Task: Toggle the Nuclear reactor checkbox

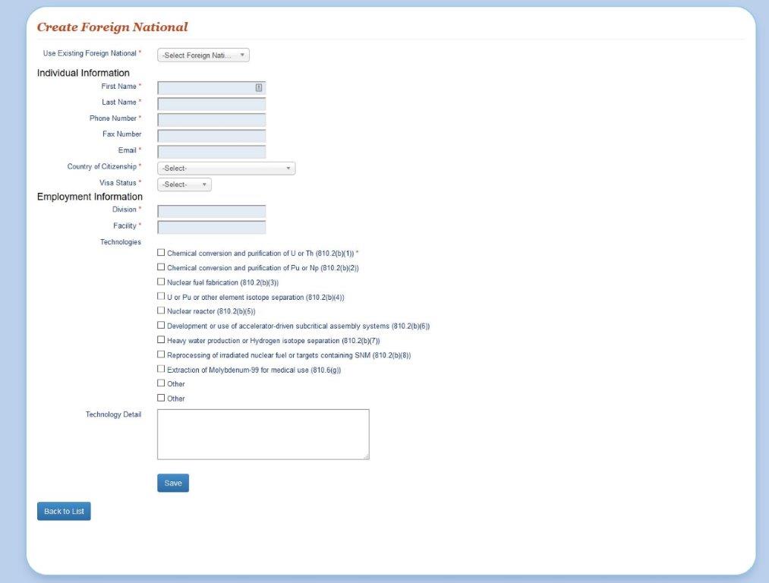Action: 161,310
